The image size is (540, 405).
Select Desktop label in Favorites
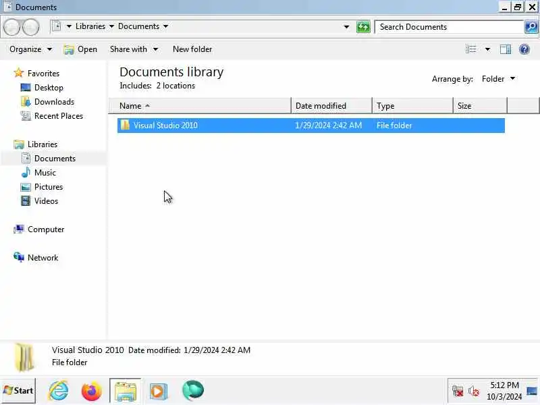49,88
